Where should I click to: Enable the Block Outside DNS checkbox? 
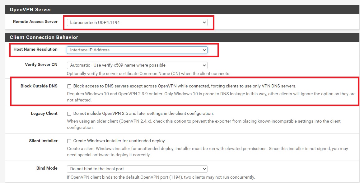(x=69, y=86)
